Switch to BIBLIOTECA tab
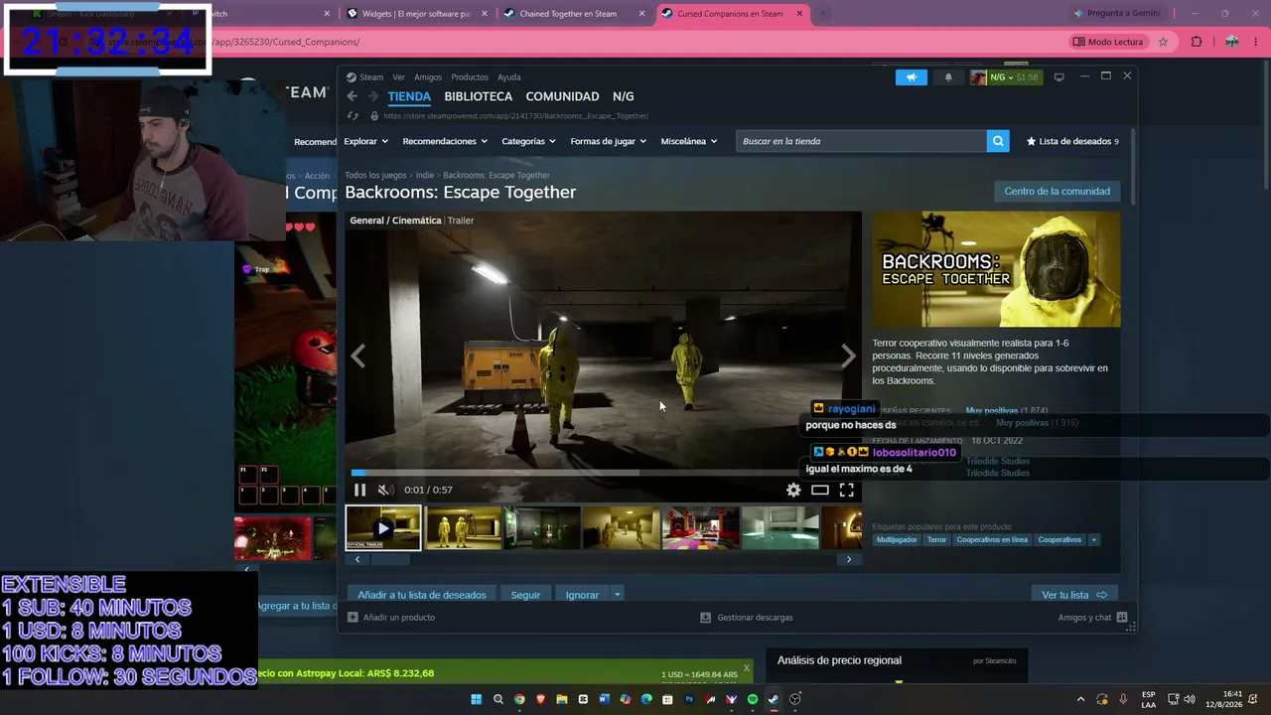This screenshot has width=1271, height=715. [x=479, y=96]
